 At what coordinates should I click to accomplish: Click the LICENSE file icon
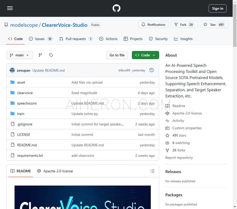13,134
